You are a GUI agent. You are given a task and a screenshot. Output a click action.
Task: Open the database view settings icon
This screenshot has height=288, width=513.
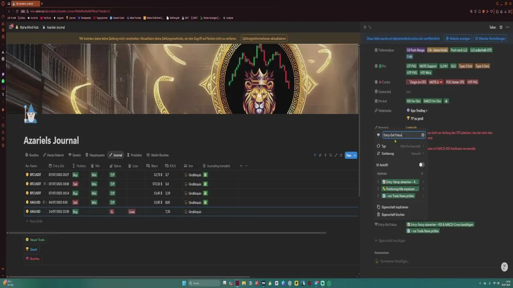pos(341,155)
